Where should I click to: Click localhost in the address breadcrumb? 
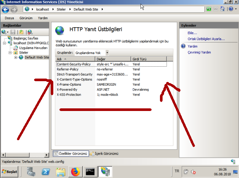(x=43, y=9)
